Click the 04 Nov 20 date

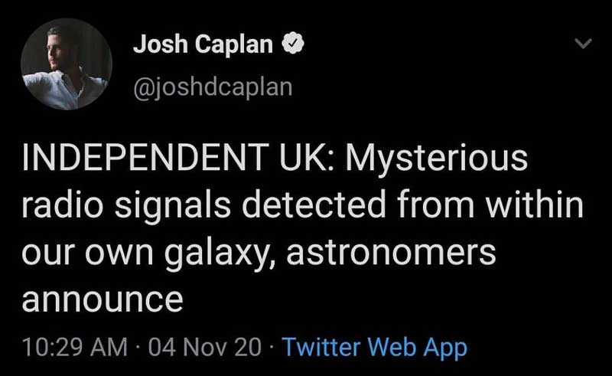point(204,347)
